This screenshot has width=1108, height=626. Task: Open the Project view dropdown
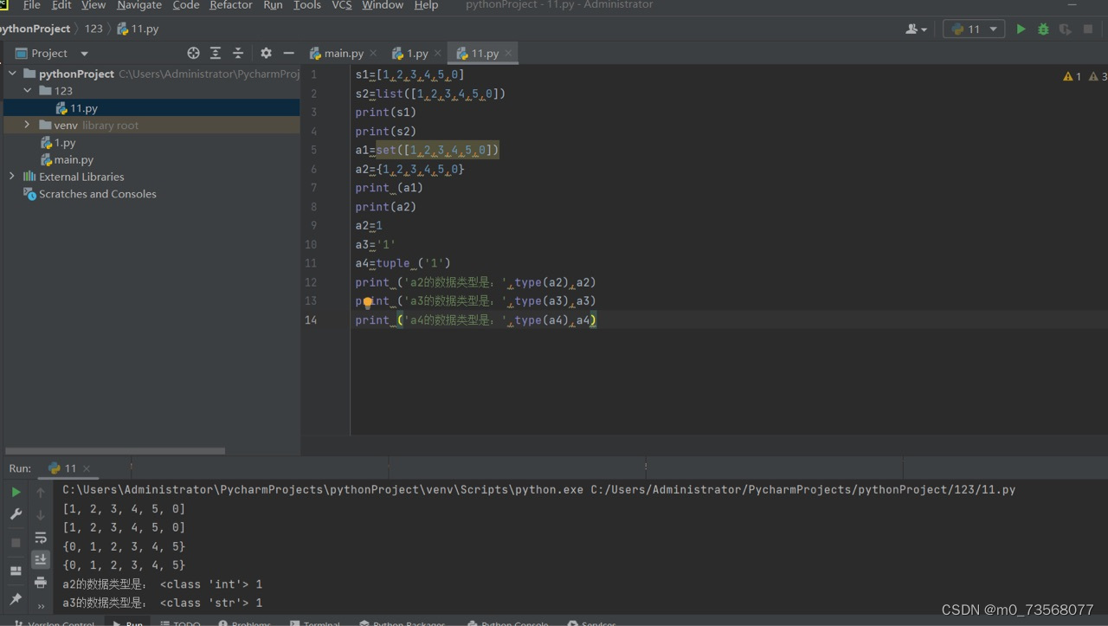click(x=84, y=54)
